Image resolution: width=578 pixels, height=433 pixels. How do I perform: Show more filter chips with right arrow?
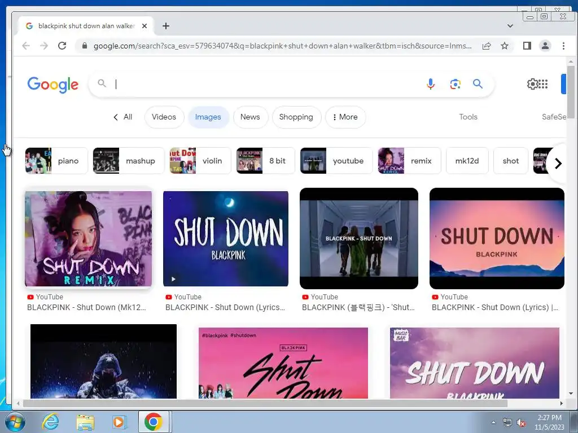[x=558, y=163]
